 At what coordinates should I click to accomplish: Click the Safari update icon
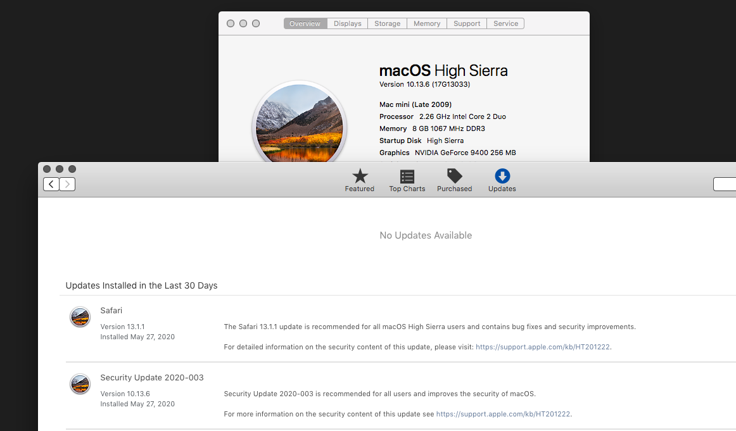80,317
